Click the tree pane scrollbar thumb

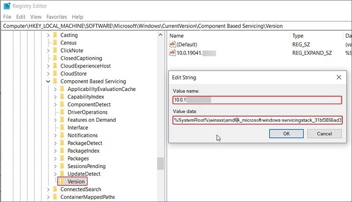tap(160, 163)
